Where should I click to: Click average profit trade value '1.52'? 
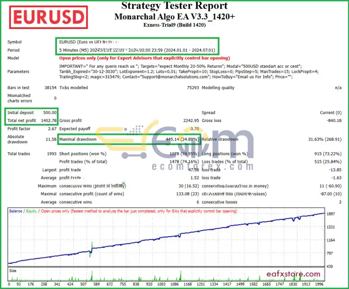click(195, 178)
